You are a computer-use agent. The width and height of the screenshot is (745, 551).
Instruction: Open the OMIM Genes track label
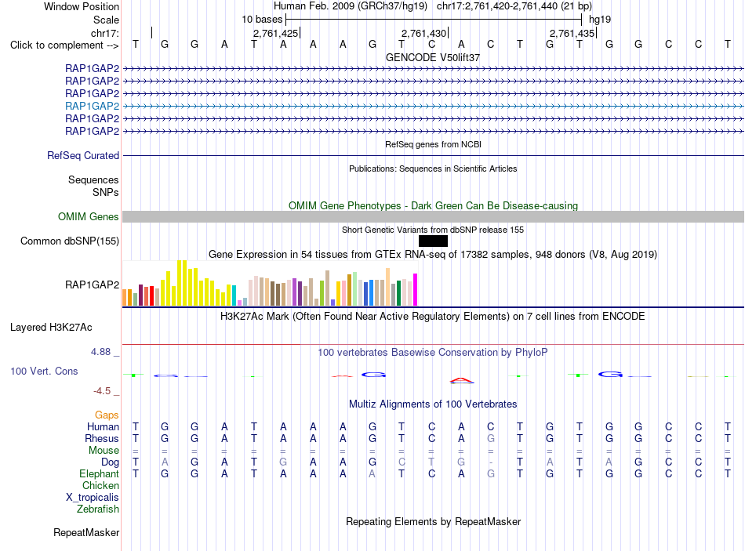click(89, 216)
